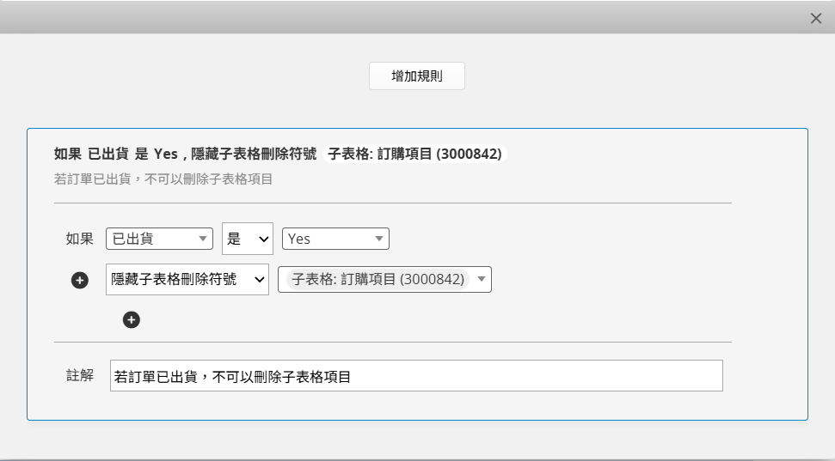835x461 pixels.
Task: Click the plus icon beside the action row
Action: [80, 280]
